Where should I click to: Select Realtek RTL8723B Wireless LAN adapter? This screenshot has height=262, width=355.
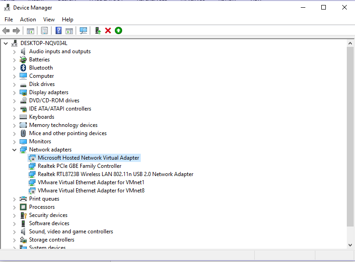[115, 174]
